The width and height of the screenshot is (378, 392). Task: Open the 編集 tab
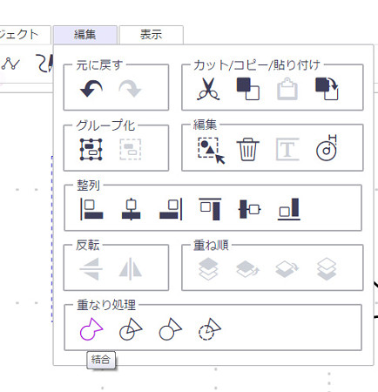point(85,35)
